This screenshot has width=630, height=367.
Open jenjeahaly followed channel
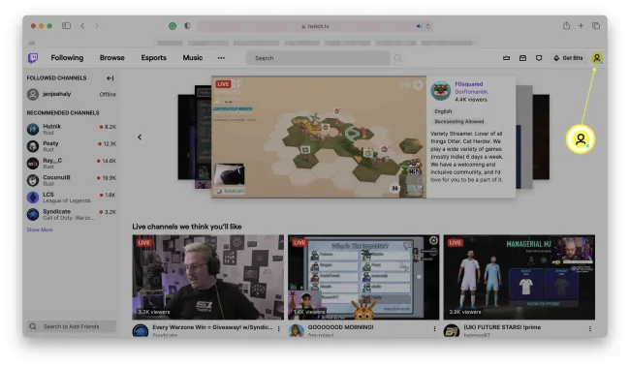pyautogui.click(x=71, y=94)
